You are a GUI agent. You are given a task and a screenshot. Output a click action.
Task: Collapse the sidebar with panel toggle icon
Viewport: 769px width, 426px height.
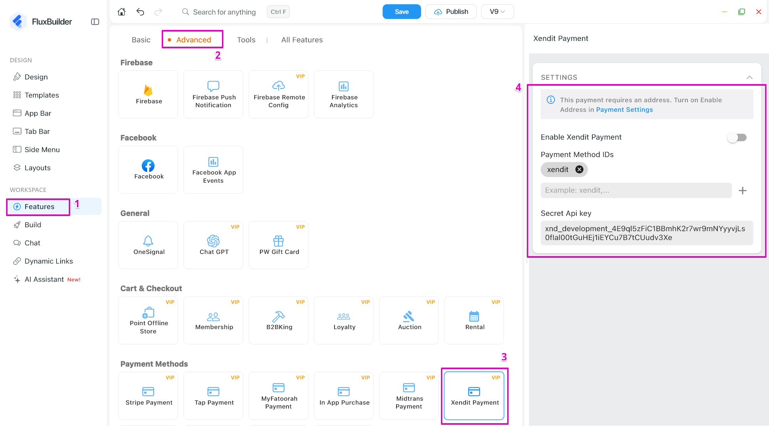(95, 22)
